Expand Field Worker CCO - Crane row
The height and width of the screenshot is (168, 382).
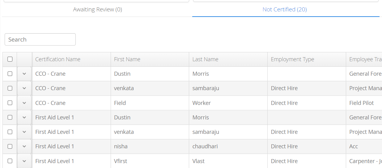pos(24,103)
